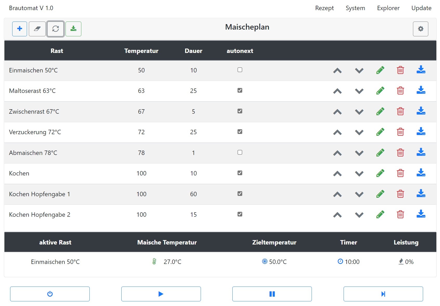
Task: Click the Brautomat V 1.0 title link
Action: (x=31, y=8)
